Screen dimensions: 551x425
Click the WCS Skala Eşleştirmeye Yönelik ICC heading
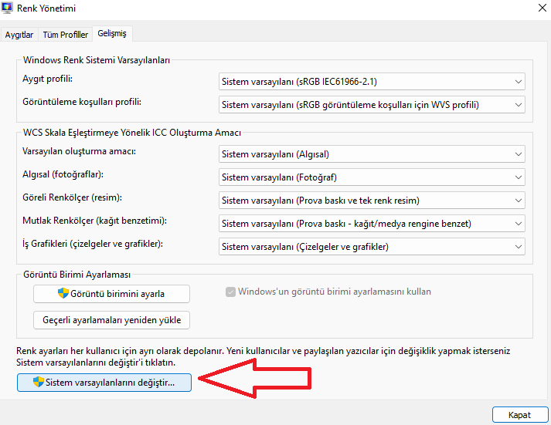tap(132, 133)
